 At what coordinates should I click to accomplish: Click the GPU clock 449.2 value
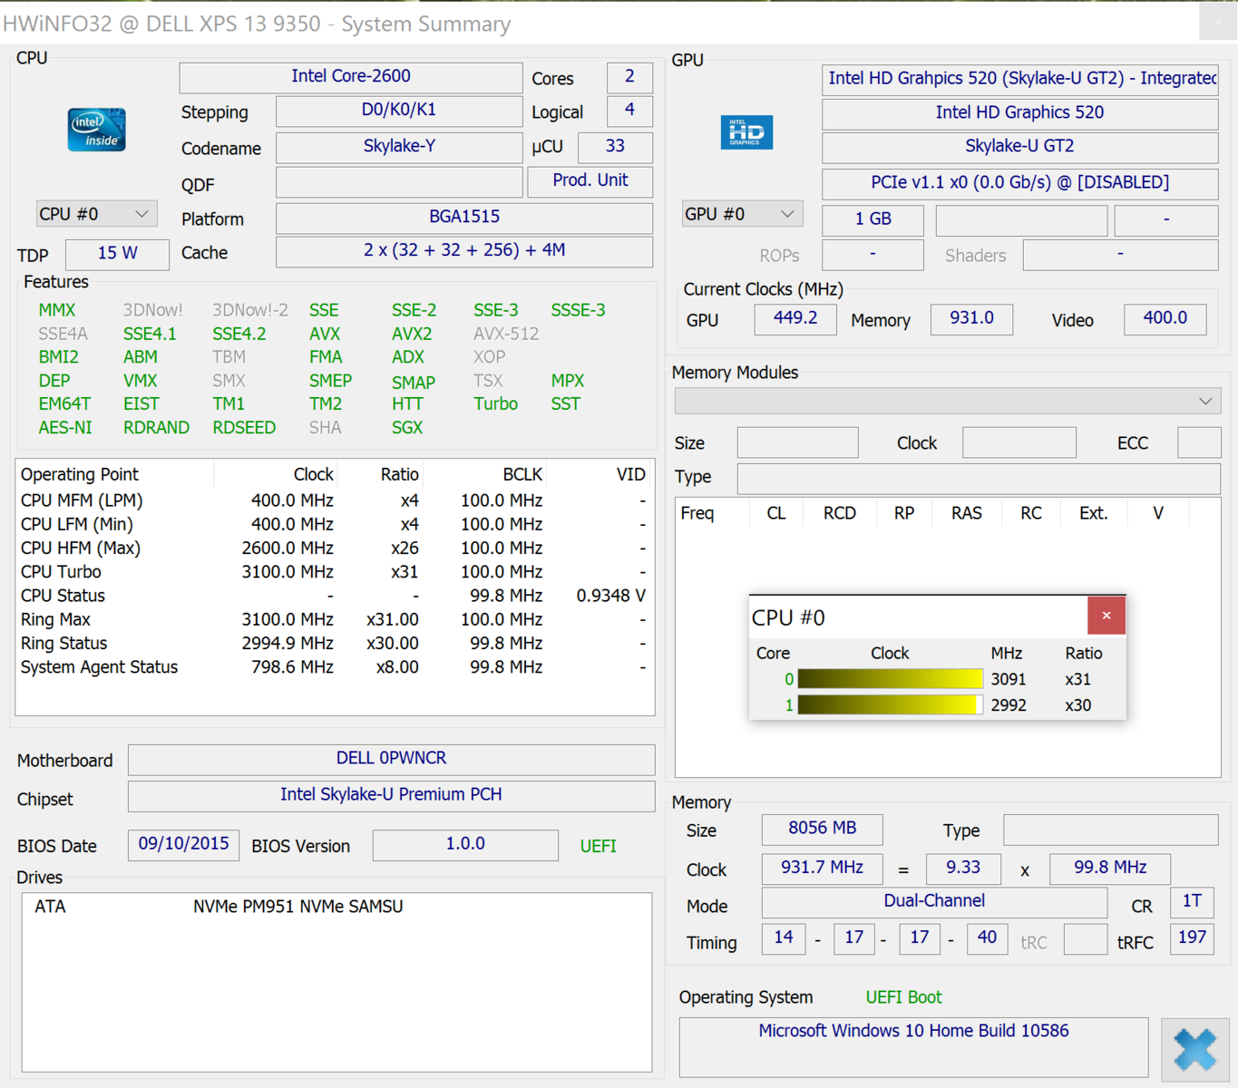[x=795, y=319]
